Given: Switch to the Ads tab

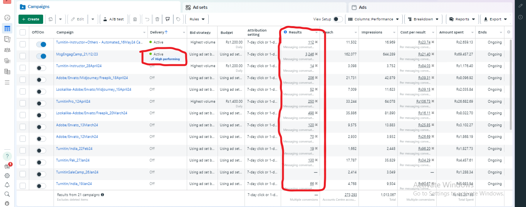Looking at the screenshot, I should tap(362, 7).
